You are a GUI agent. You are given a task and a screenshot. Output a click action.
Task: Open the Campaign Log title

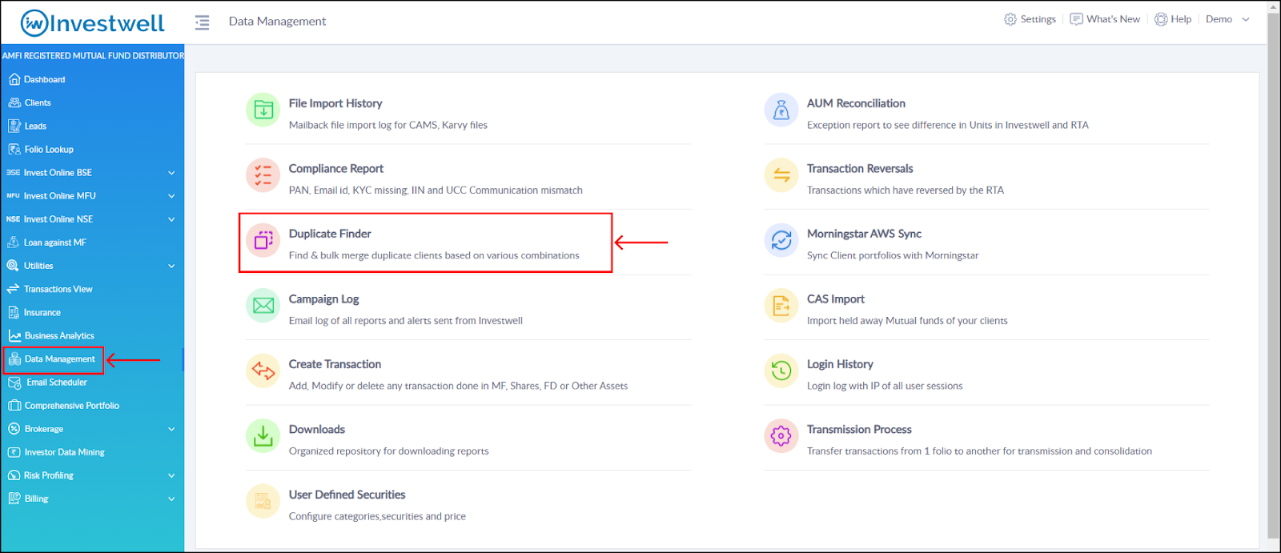[323, 299]
